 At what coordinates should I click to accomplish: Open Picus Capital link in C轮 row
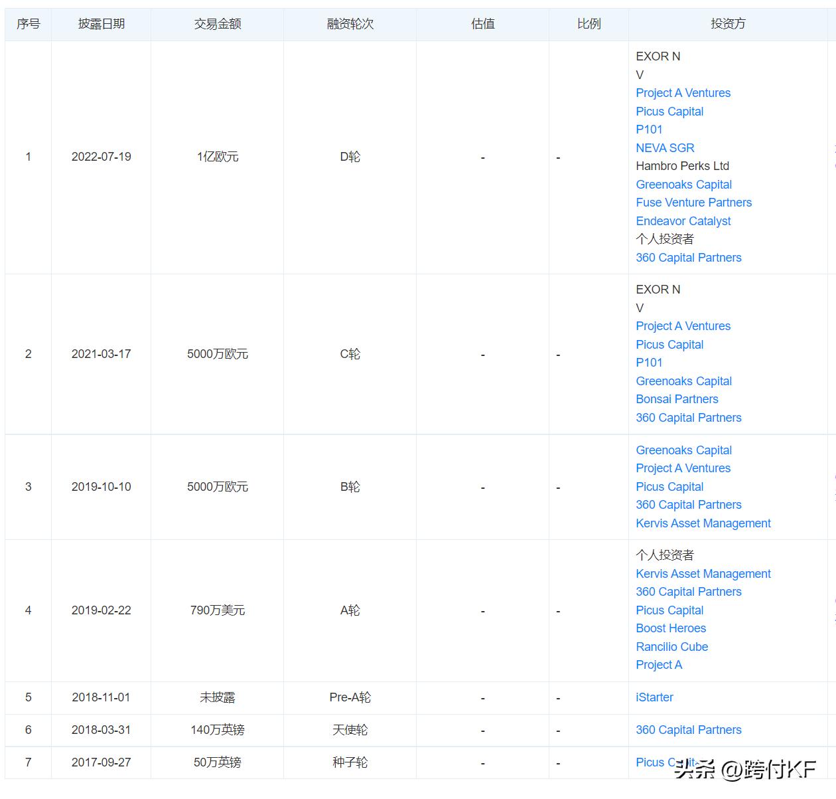coord(669,345)
